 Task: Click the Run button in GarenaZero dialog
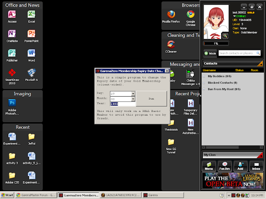click(151, 99)
